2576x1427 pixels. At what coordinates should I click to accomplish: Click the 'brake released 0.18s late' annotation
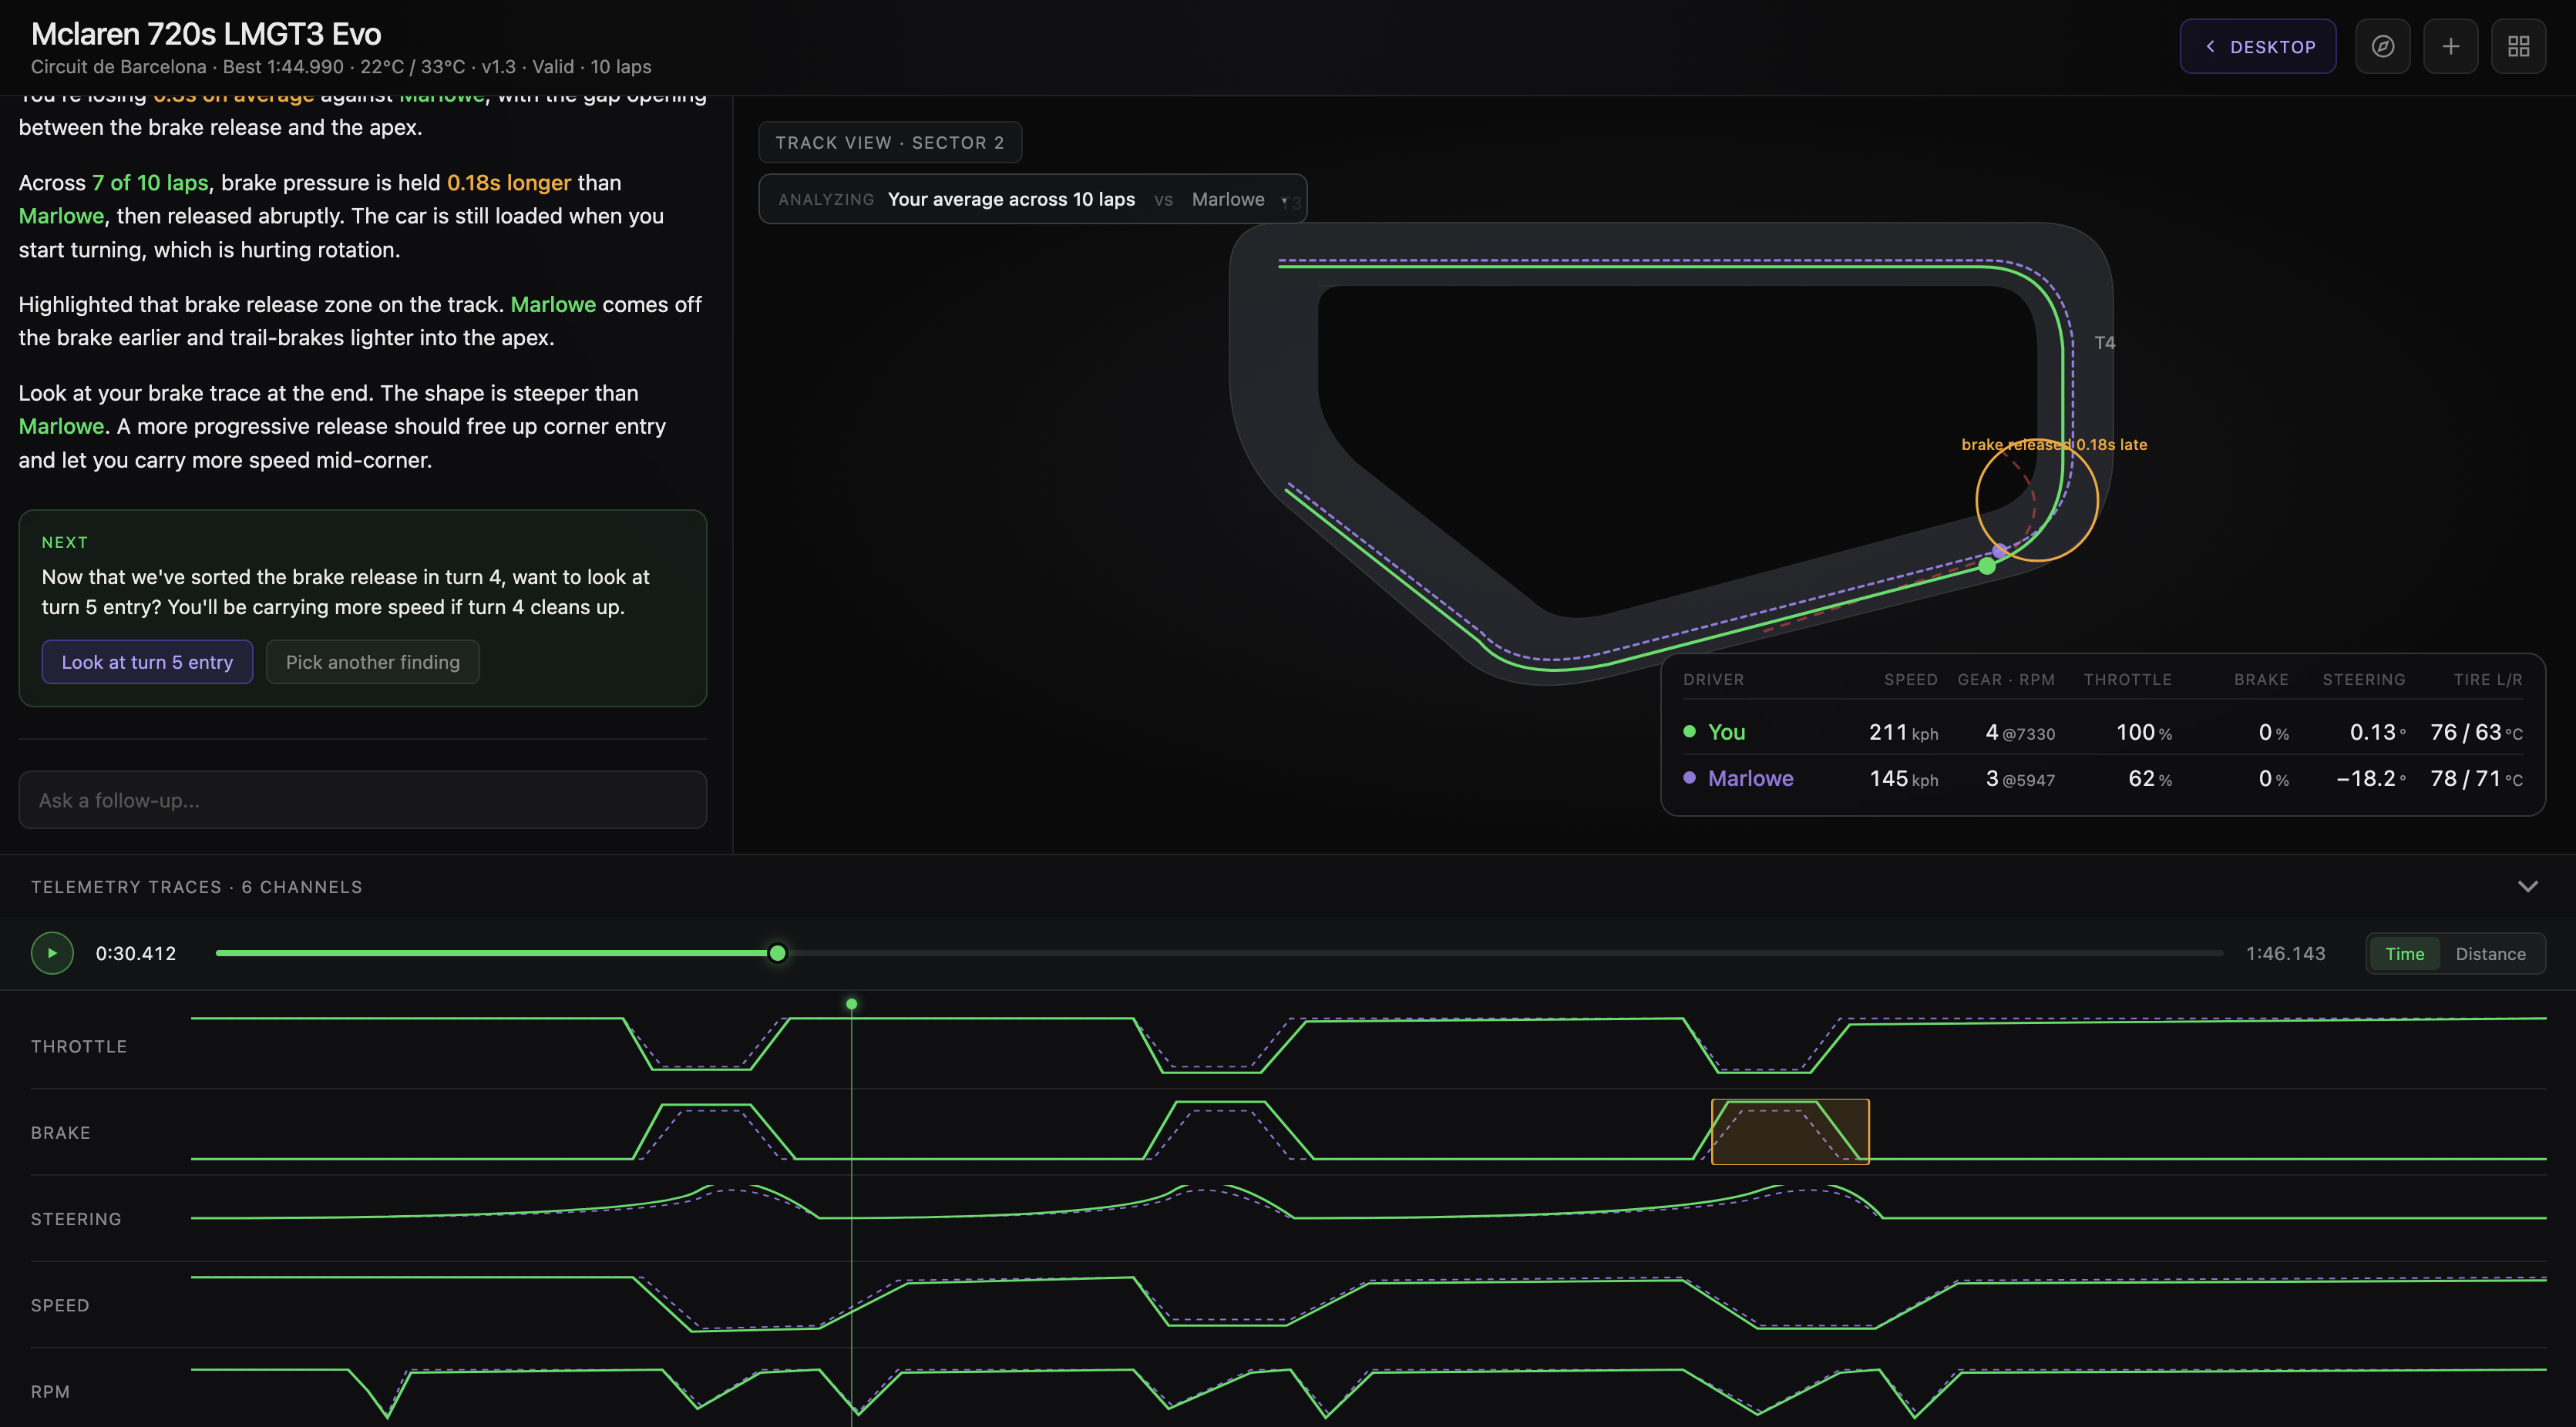click(x=2054, y=444)
